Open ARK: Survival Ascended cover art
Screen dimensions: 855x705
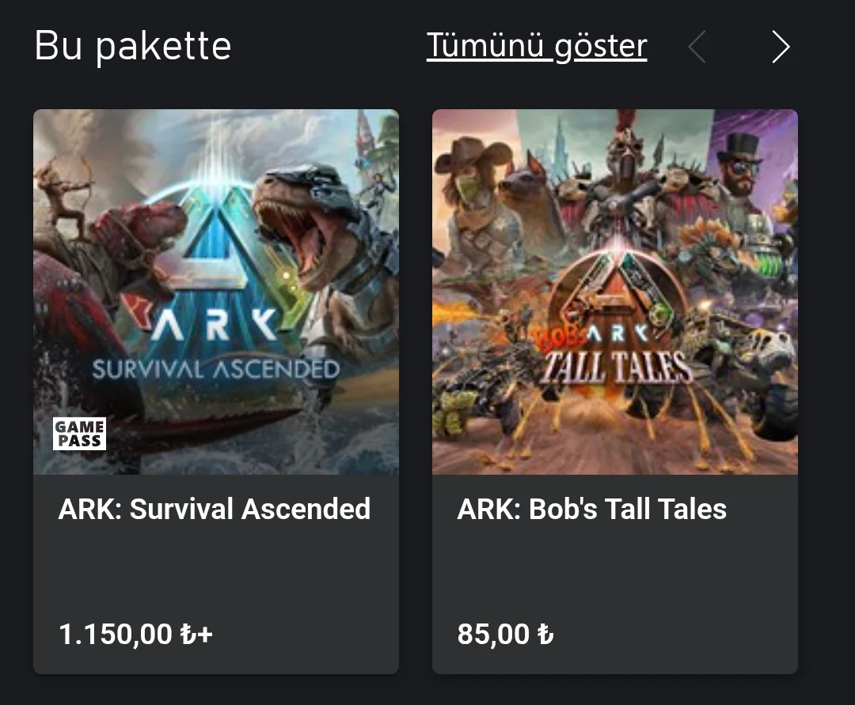[x=215, y=237]
